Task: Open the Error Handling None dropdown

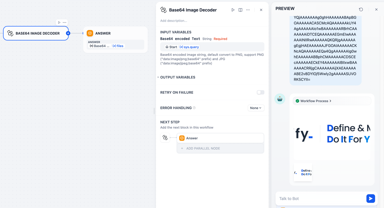Action: click(x=256, y=108)
